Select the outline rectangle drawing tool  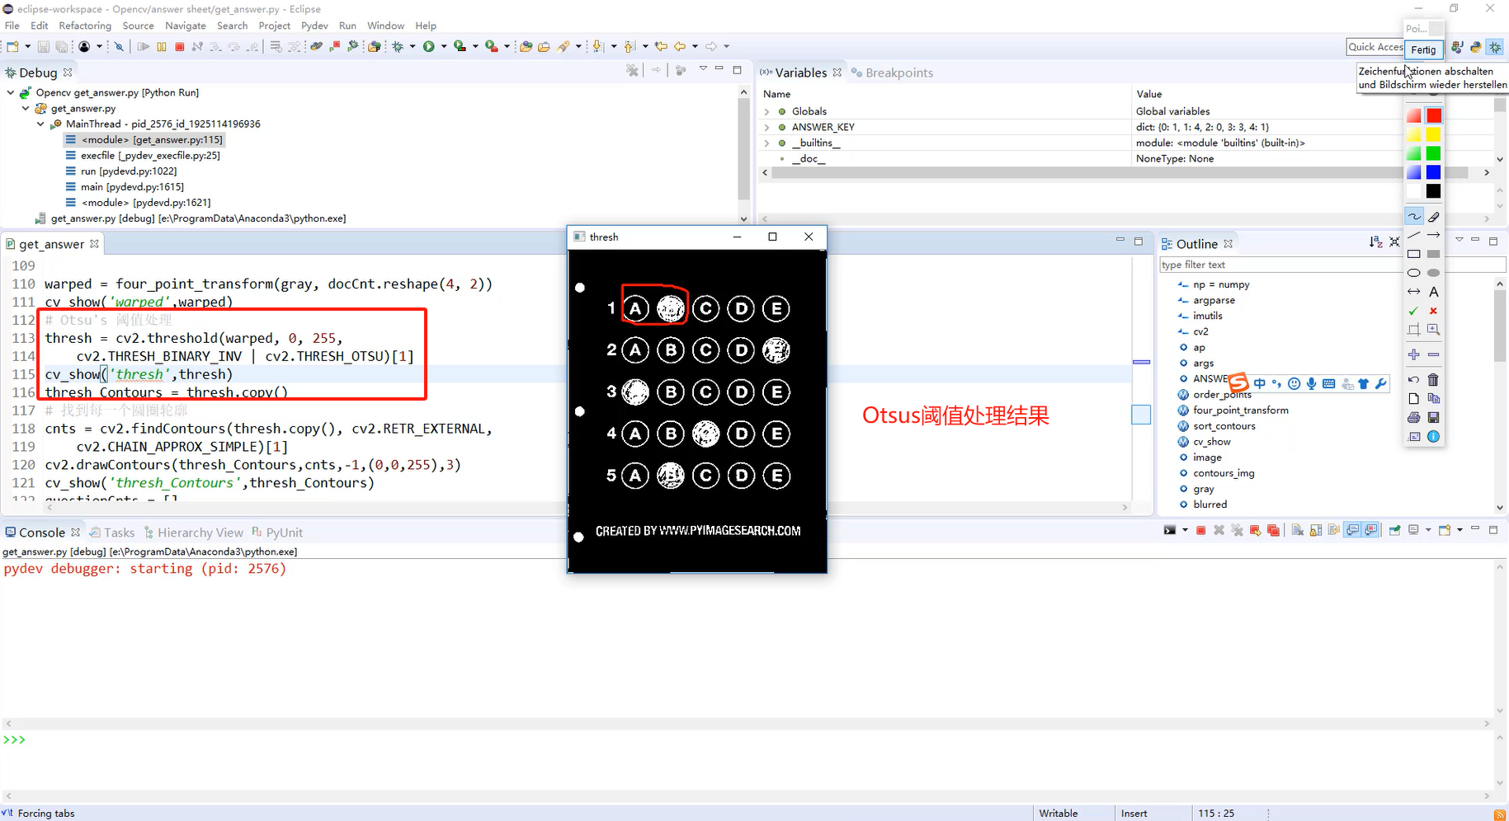point(1414,254)
